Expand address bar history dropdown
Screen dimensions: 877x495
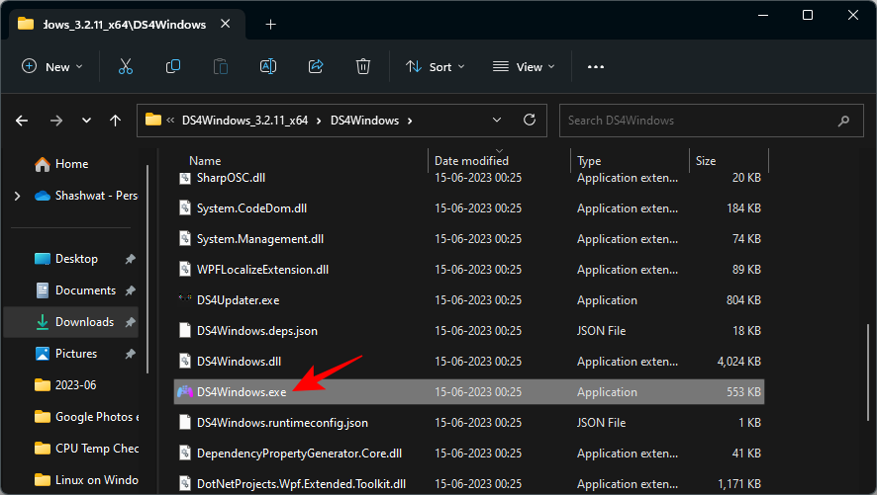(497, 120)
